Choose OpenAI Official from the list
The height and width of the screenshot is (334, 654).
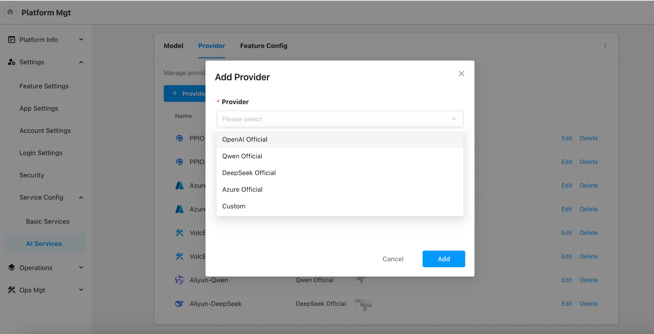pyautogui.click(x=244, y=139)
